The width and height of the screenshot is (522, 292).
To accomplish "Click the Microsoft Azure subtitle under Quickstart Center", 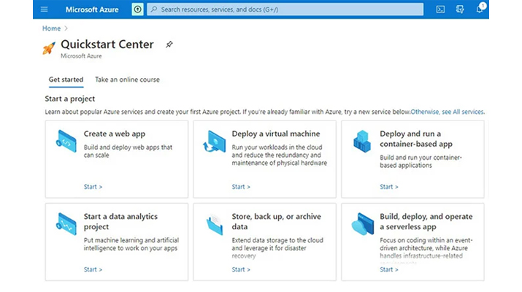I will (81, 56).
